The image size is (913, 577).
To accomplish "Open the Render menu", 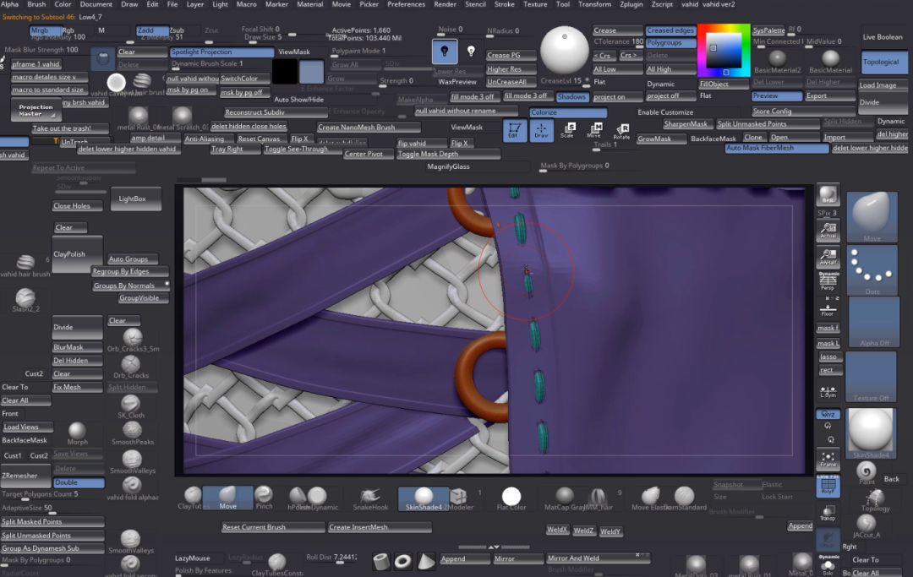I will point(445,4).
